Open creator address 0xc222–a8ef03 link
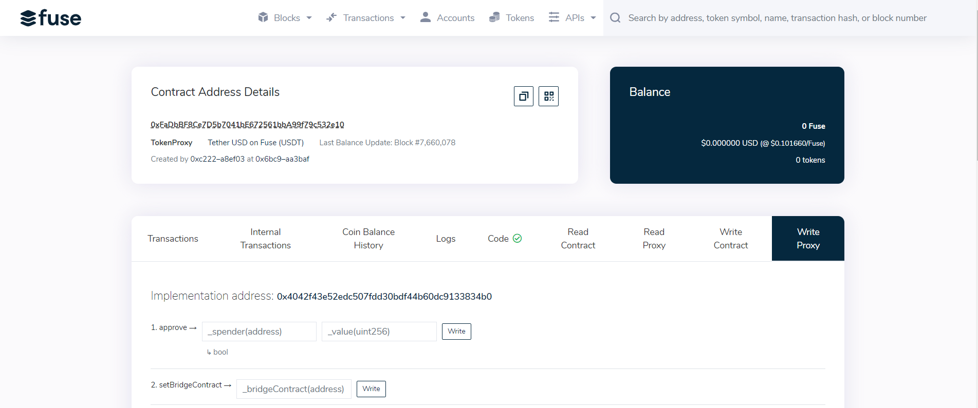978x408 pixels. click(217, 159)
